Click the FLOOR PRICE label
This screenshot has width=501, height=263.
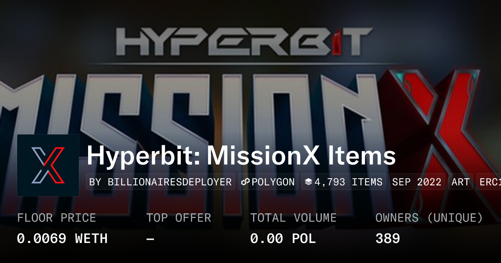56,218
